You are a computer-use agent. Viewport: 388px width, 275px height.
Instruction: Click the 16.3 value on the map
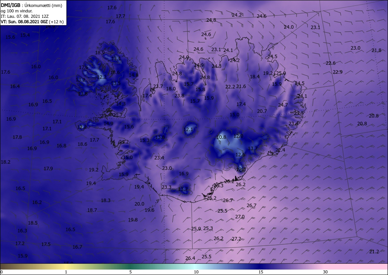click(x=22, y=230)
